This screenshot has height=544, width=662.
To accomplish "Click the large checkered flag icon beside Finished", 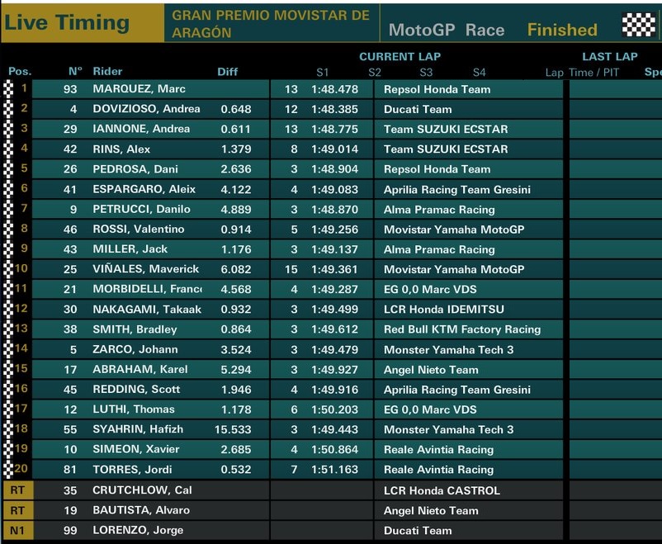I will coord(638,25).
